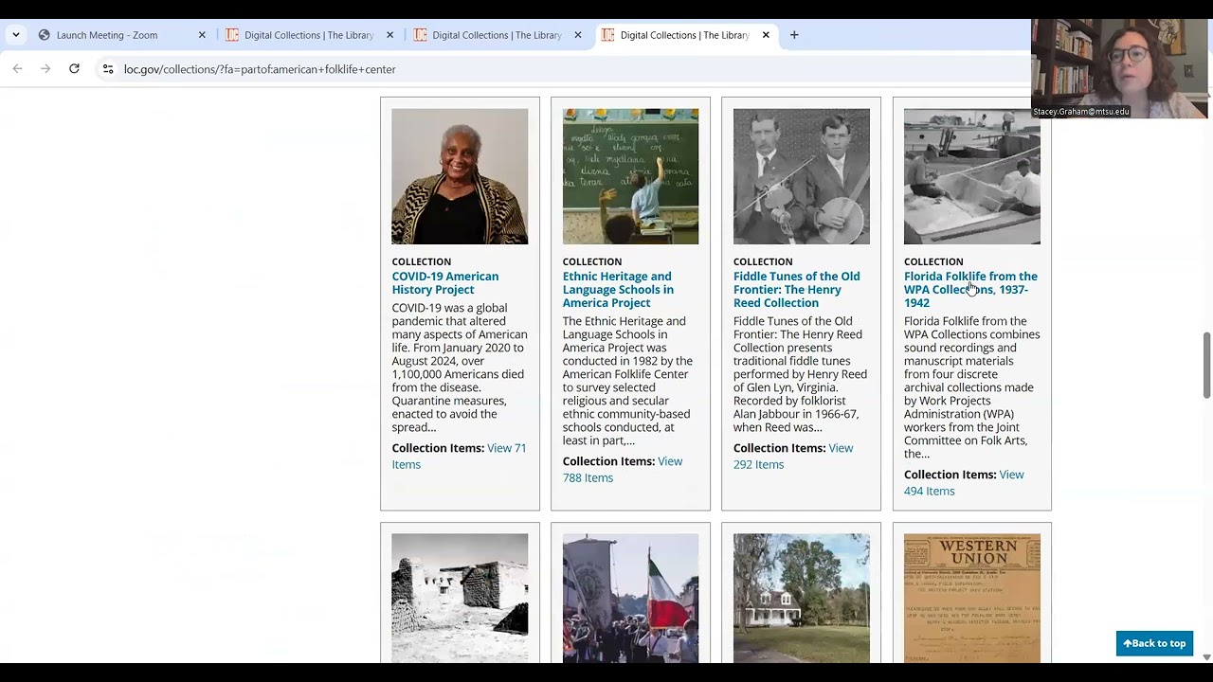Focus the loc.gov address bar URL

[x=260, y=69]
